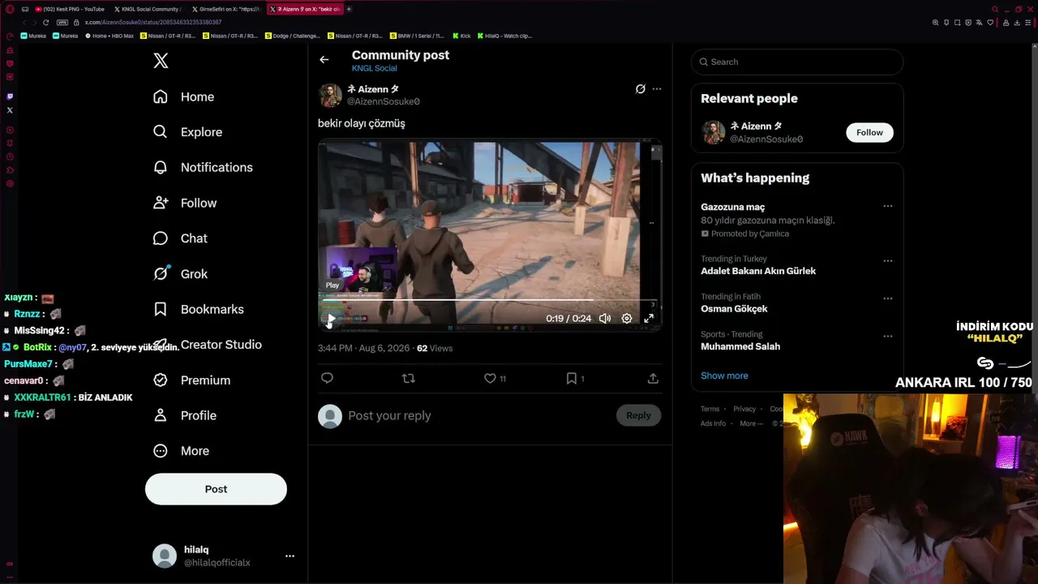Image resolution: width=1038 pixels, height=584 pixels.
Task: Click the 'Post your reply' field
Action: [478, 416]
